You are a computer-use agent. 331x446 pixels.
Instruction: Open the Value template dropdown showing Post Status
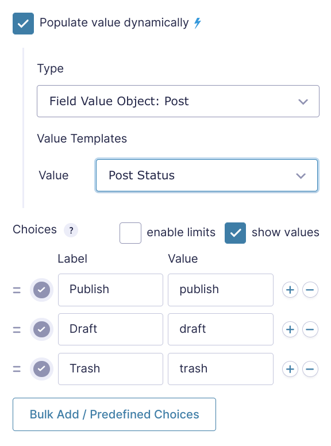coord(207,175)
